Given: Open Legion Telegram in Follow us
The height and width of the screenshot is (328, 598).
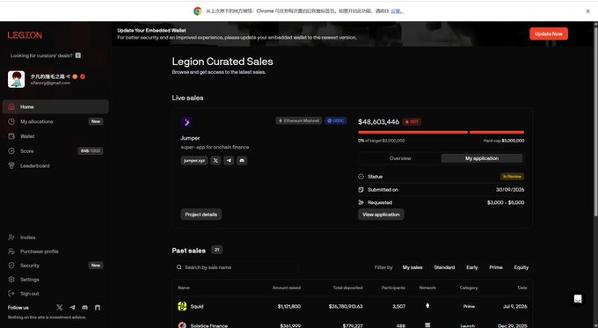Looking at the screenshot, I should [x=72, y=308].
